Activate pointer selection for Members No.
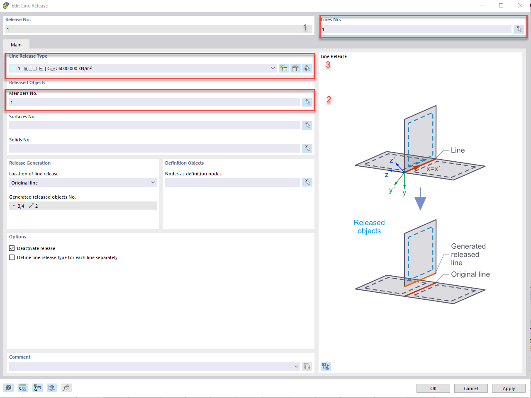 pos(307,102)
